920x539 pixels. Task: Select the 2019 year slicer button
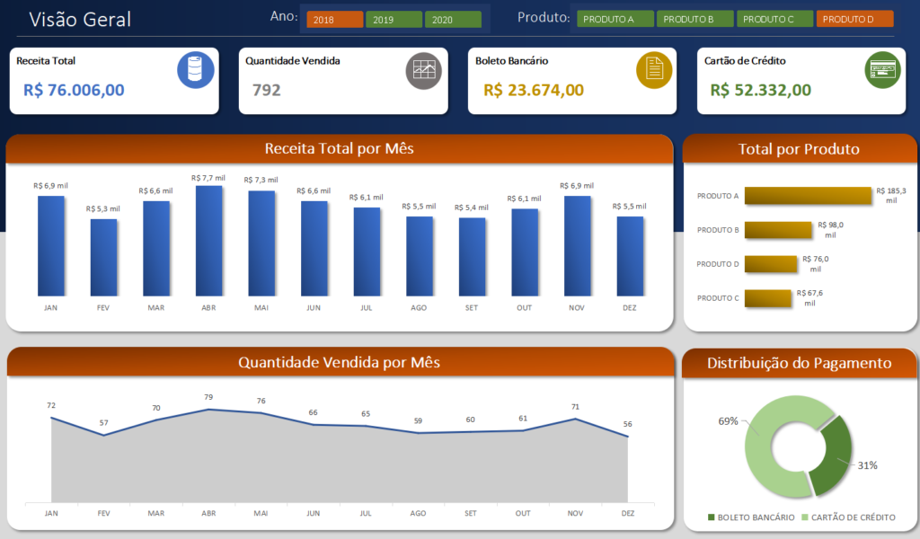tap(393, 20)
